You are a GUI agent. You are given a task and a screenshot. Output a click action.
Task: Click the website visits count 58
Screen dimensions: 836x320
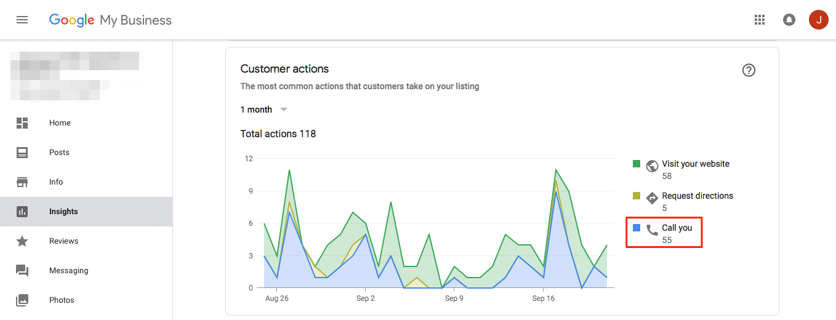tap(667, 176)
